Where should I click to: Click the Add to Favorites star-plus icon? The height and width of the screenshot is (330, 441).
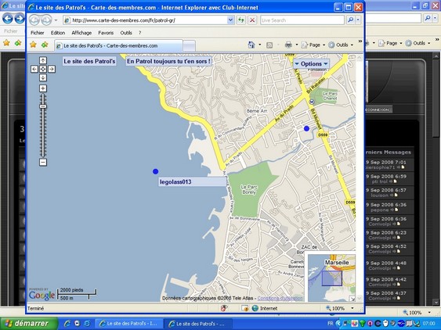(x=45, y=45)
